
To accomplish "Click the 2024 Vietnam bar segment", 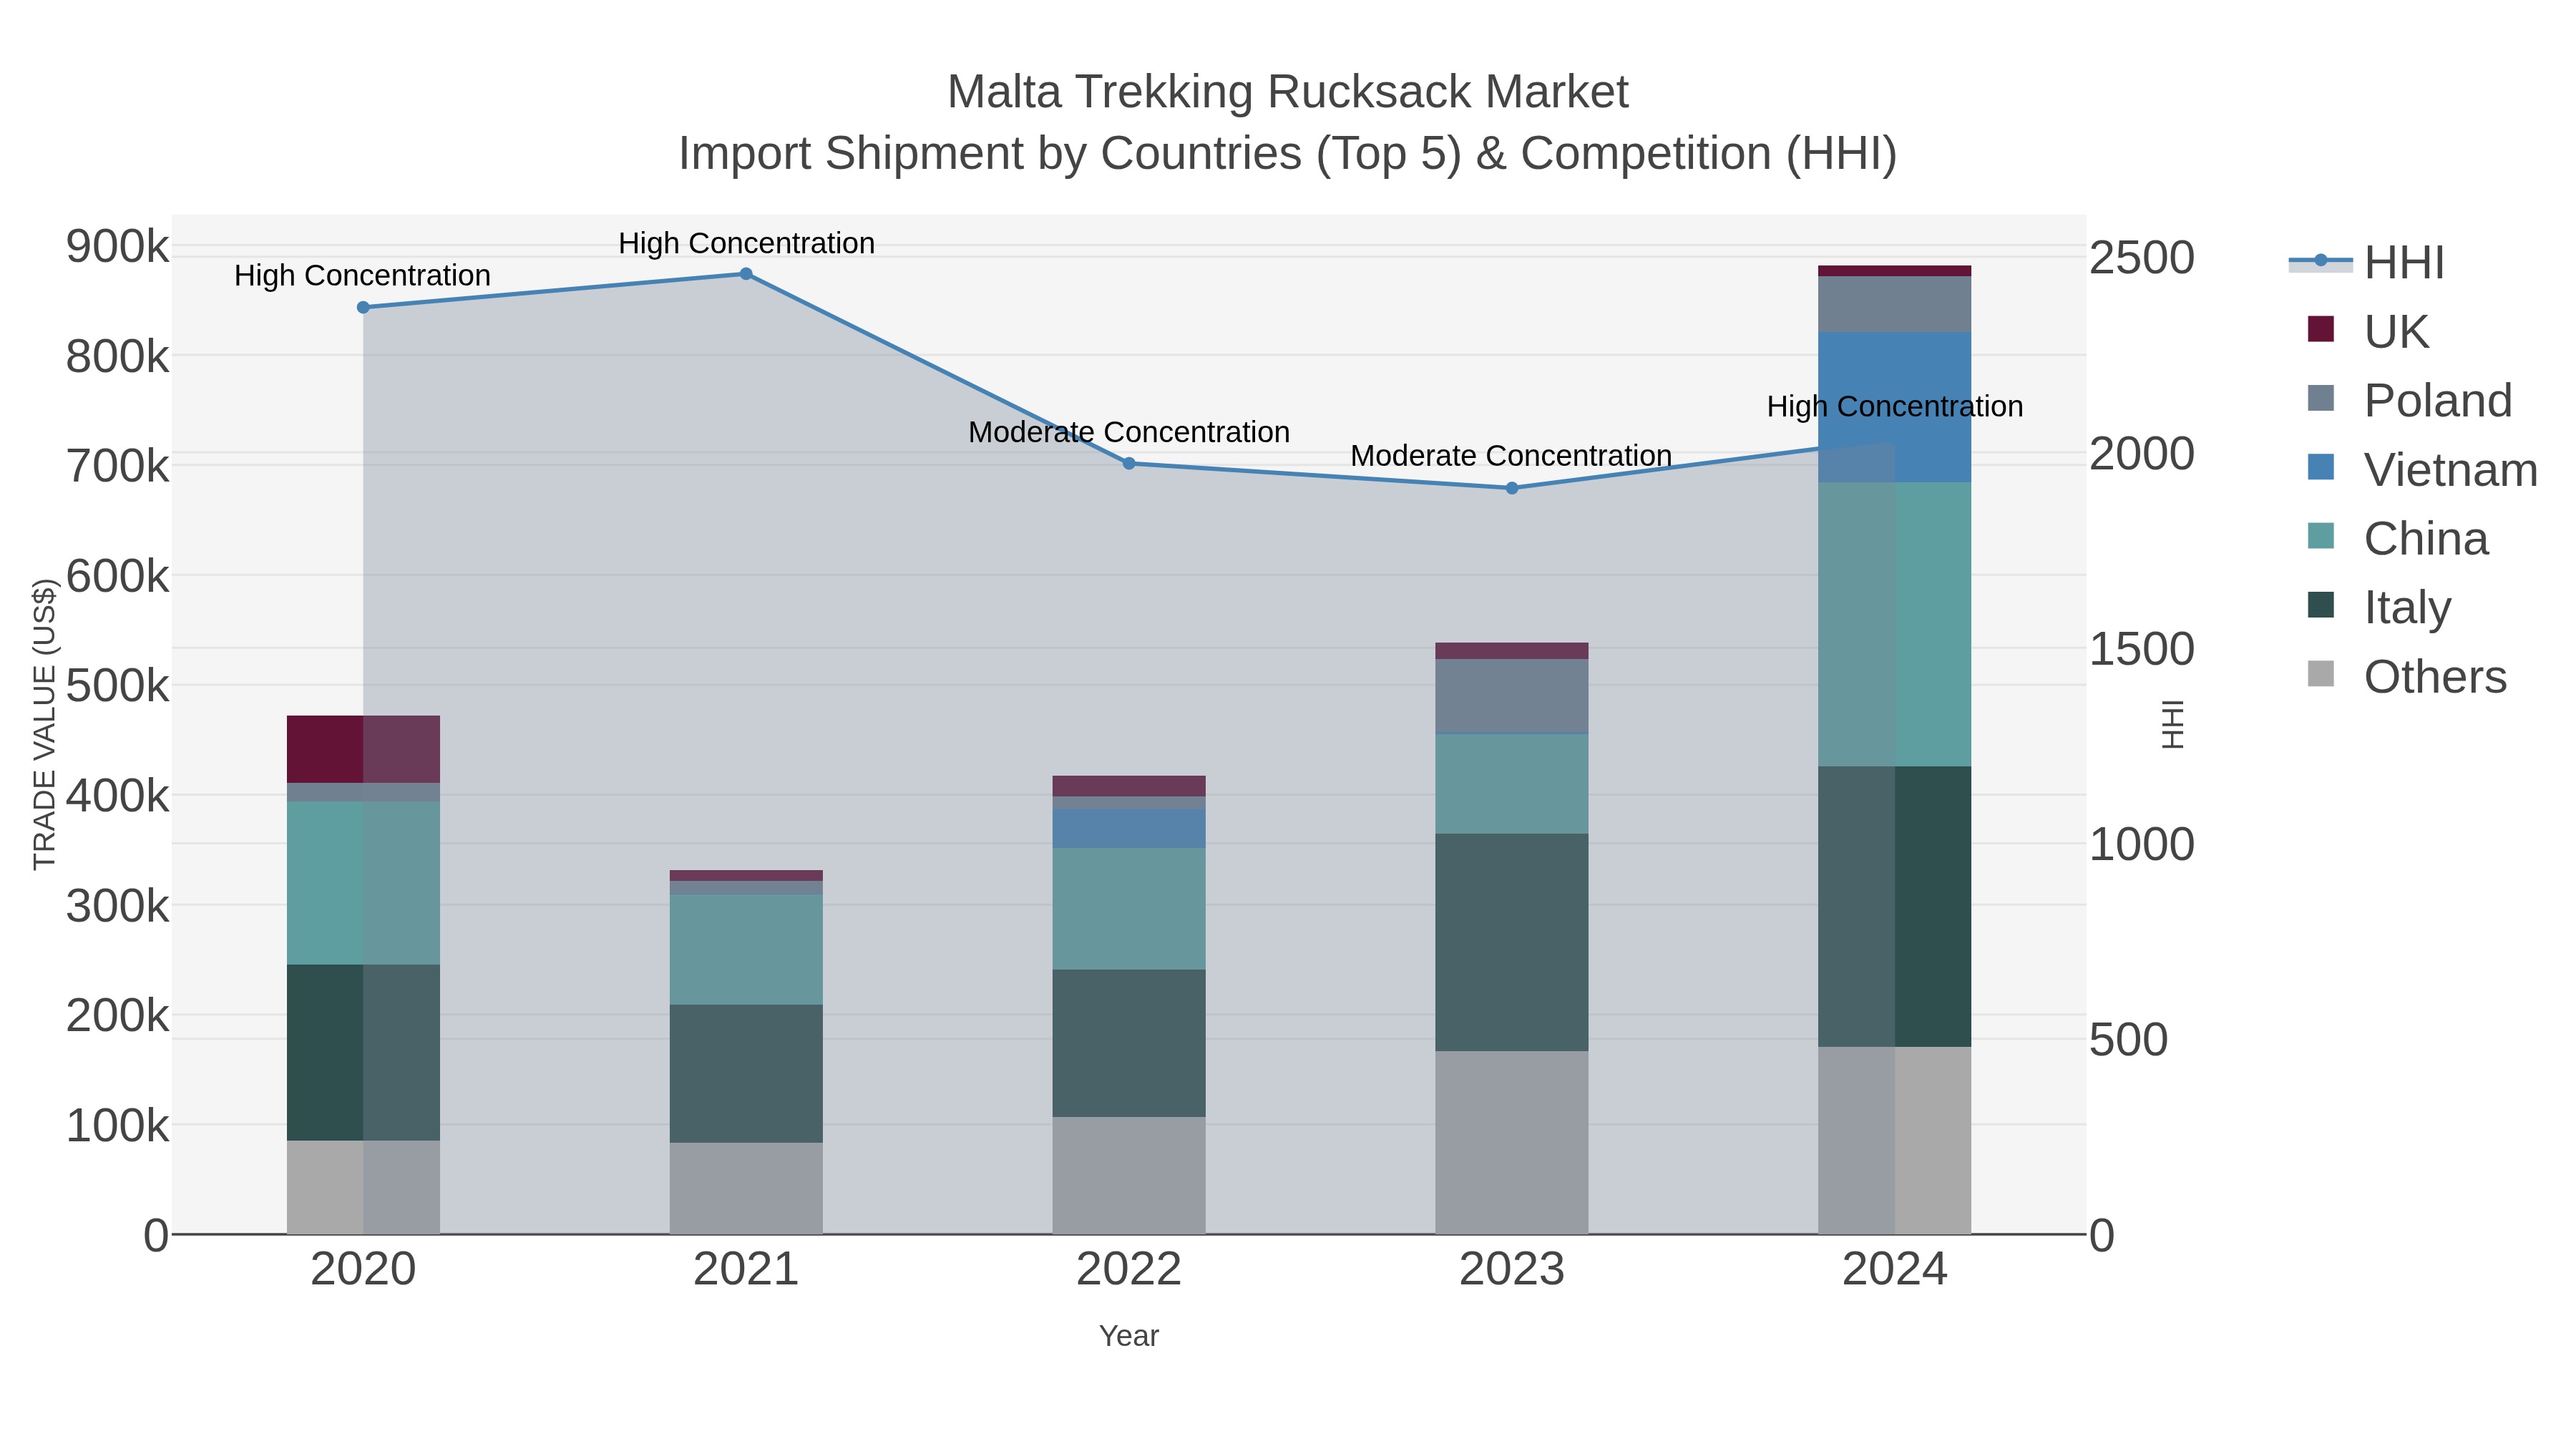I will 1894,407.
